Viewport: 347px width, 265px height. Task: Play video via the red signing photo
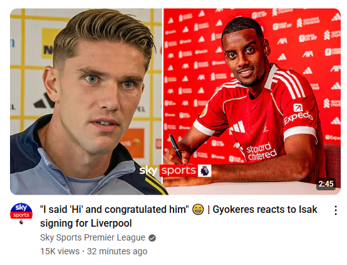coord(252,102)
